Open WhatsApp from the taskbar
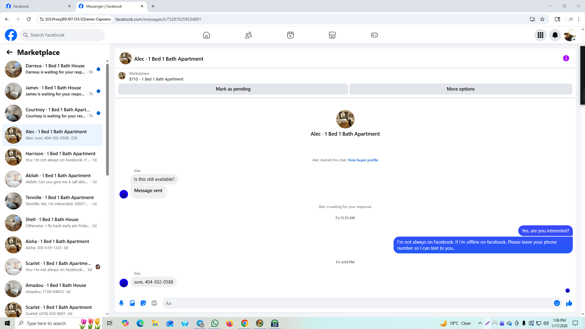 pos(215,323)
